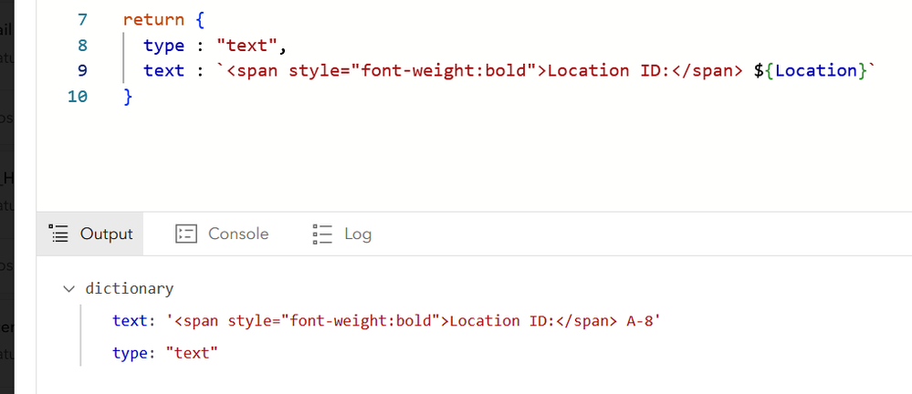Image resolution: width=912 pixels, height=394 pixels.
Task: Open the Console tab
Action: tap(238, 234)
